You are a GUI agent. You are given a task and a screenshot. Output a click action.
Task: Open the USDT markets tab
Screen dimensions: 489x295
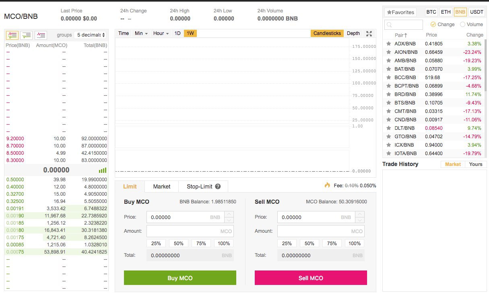click(477, 12)
